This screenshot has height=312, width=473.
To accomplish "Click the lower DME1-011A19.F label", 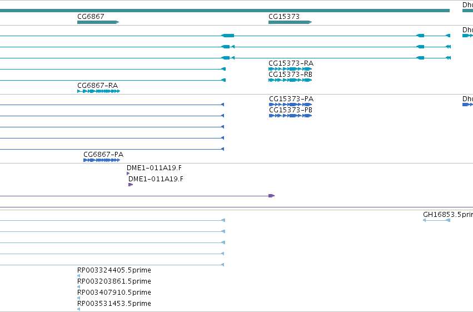I will pyautogui.click(x=156, y=179).
